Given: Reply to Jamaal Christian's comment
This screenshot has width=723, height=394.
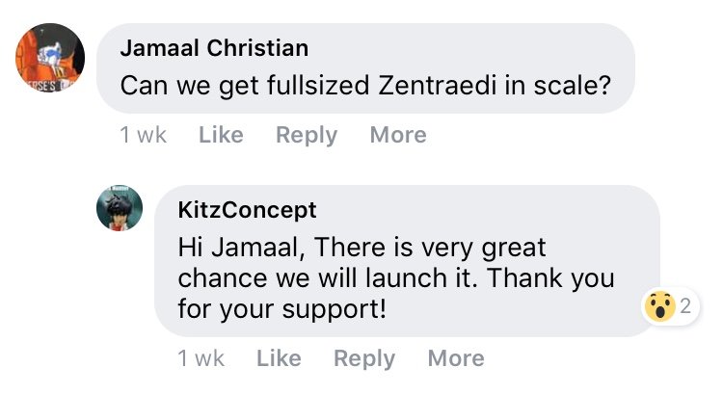Looking at the screenshot, I should tap(307, 136).
